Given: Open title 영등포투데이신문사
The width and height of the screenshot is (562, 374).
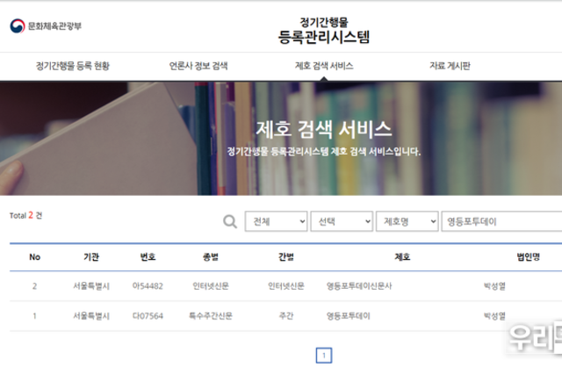Looking at the screenshot, I should pos(359,286).
